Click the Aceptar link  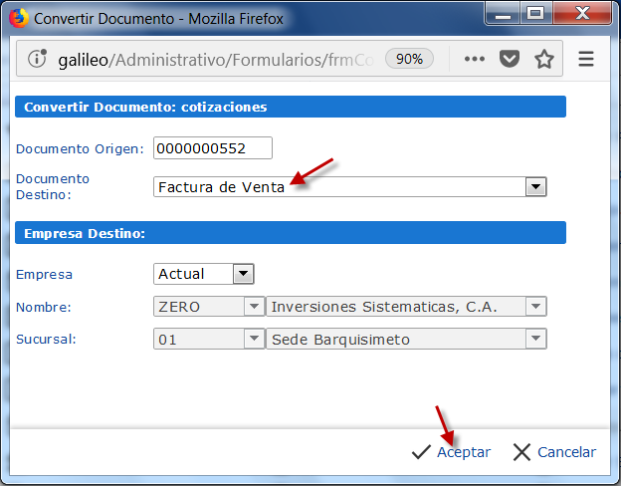[464, 452]
